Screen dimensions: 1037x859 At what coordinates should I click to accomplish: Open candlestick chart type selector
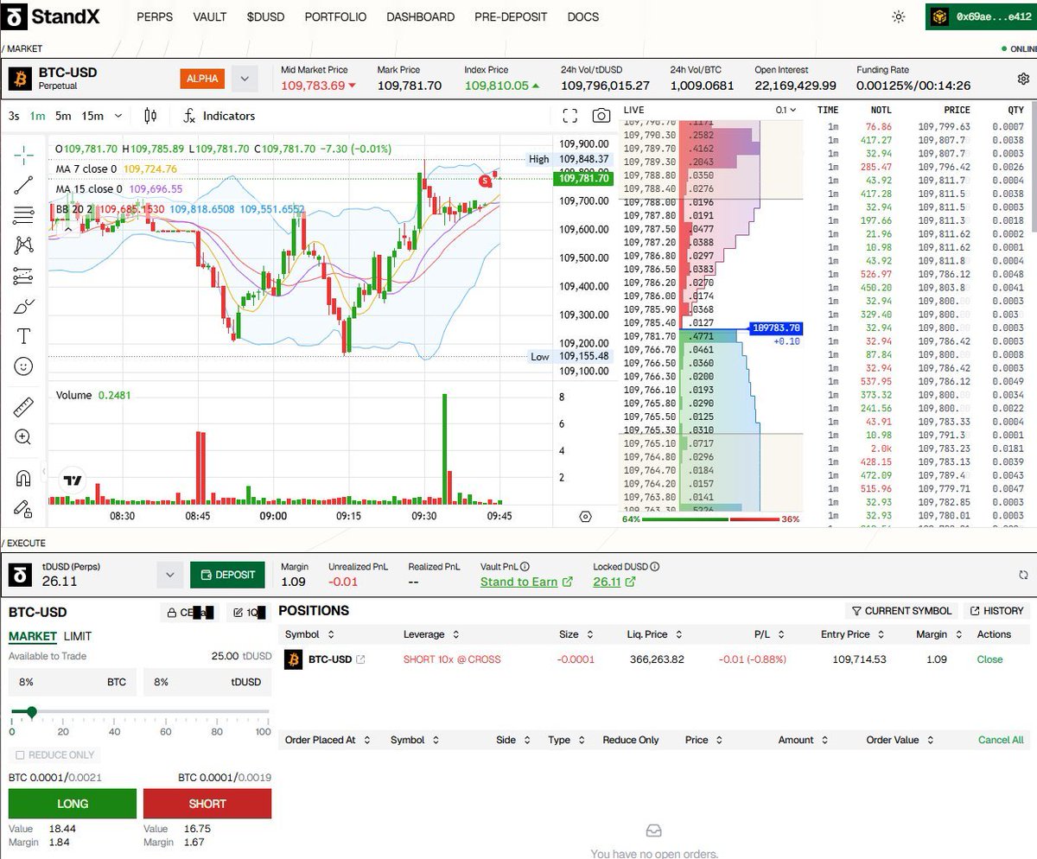point(151,116)
